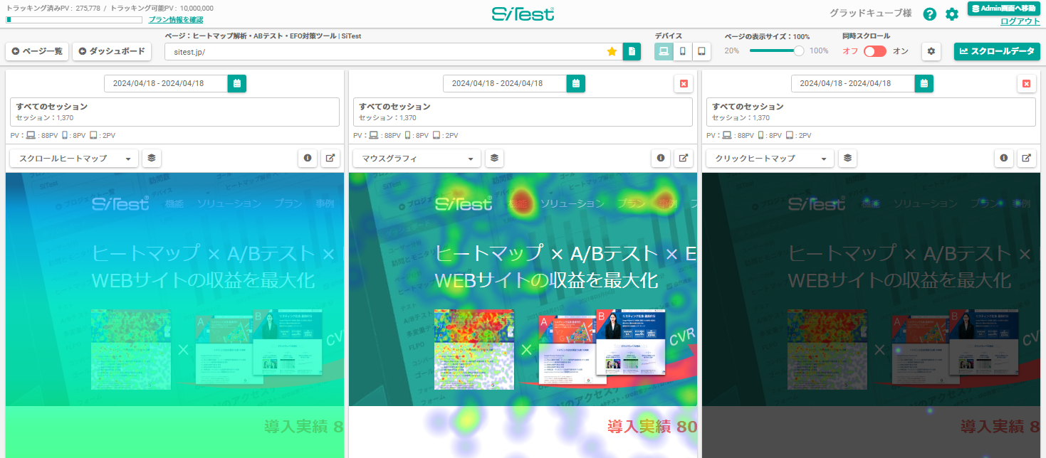Click the スクロールデータ button
1046x458 pixels.
pyautogui.click(x=997, y=51)
